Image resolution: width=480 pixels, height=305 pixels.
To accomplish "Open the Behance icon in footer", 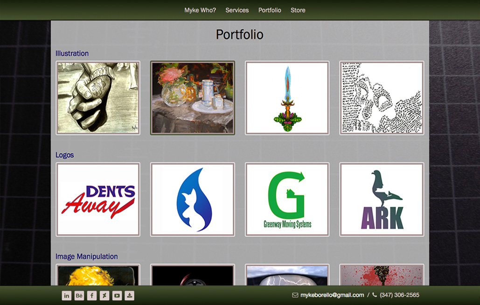I will point(79,296).
